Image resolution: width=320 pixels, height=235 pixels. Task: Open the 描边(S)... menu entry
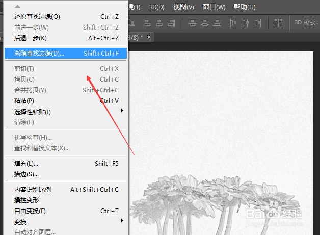coord(66,174)
